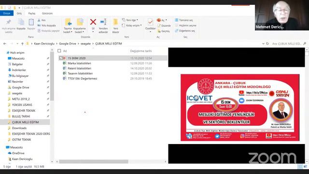Open Belgeler in navigation pane
Screen dimensions: 309x174
click(x=17, y=64)
